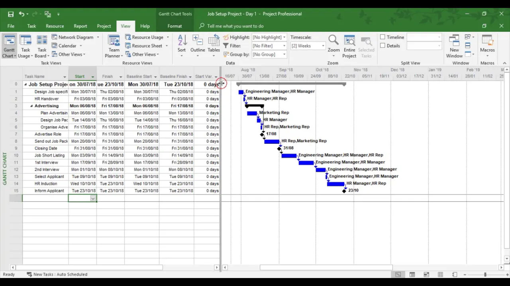This screenshot has height=286, width=510.
Task: Open the Help tab
Action: click(x=145, y=26)
